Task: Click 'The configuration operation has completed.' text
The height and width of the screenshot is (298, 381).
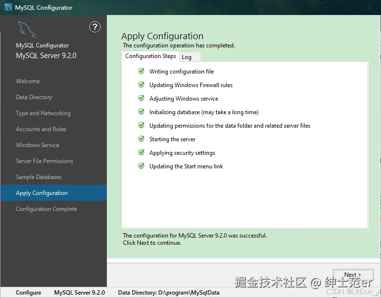Action: (x=179, y=45)
